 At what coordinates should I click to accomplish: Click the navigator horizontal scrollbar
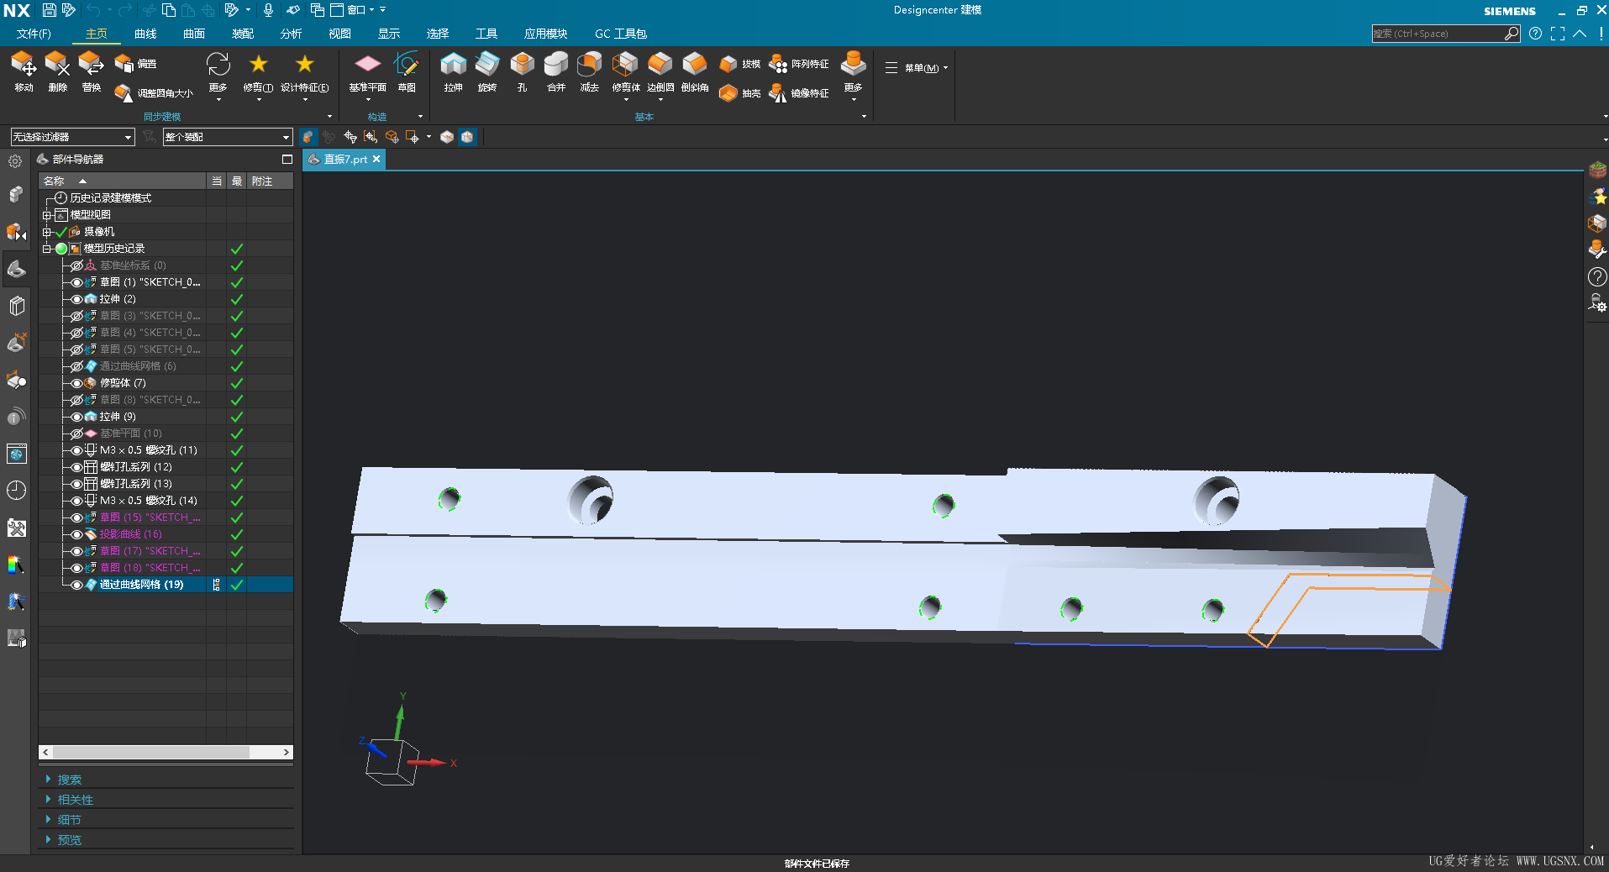(x=151, y=752)
